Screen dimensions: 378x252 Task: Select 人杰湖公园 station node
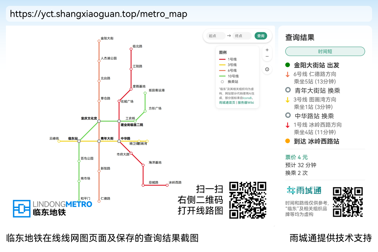[x=99, y=61]
